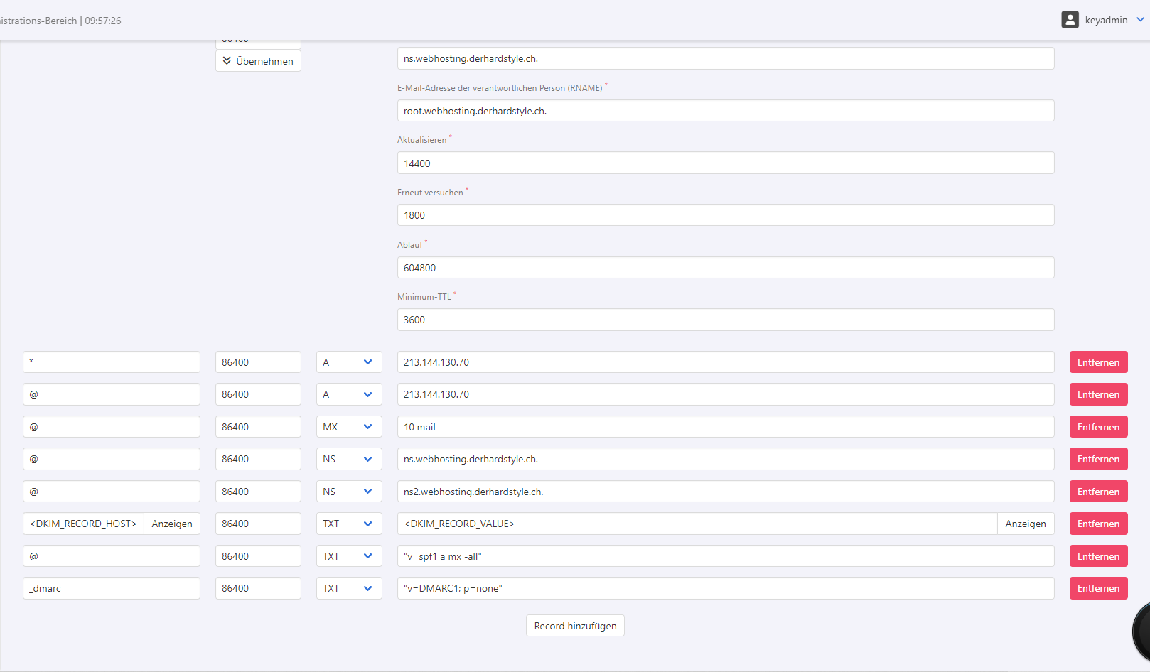Focus the Aktualisieren field with 14400
The image size is (1150, 672).
click(725, 163)
